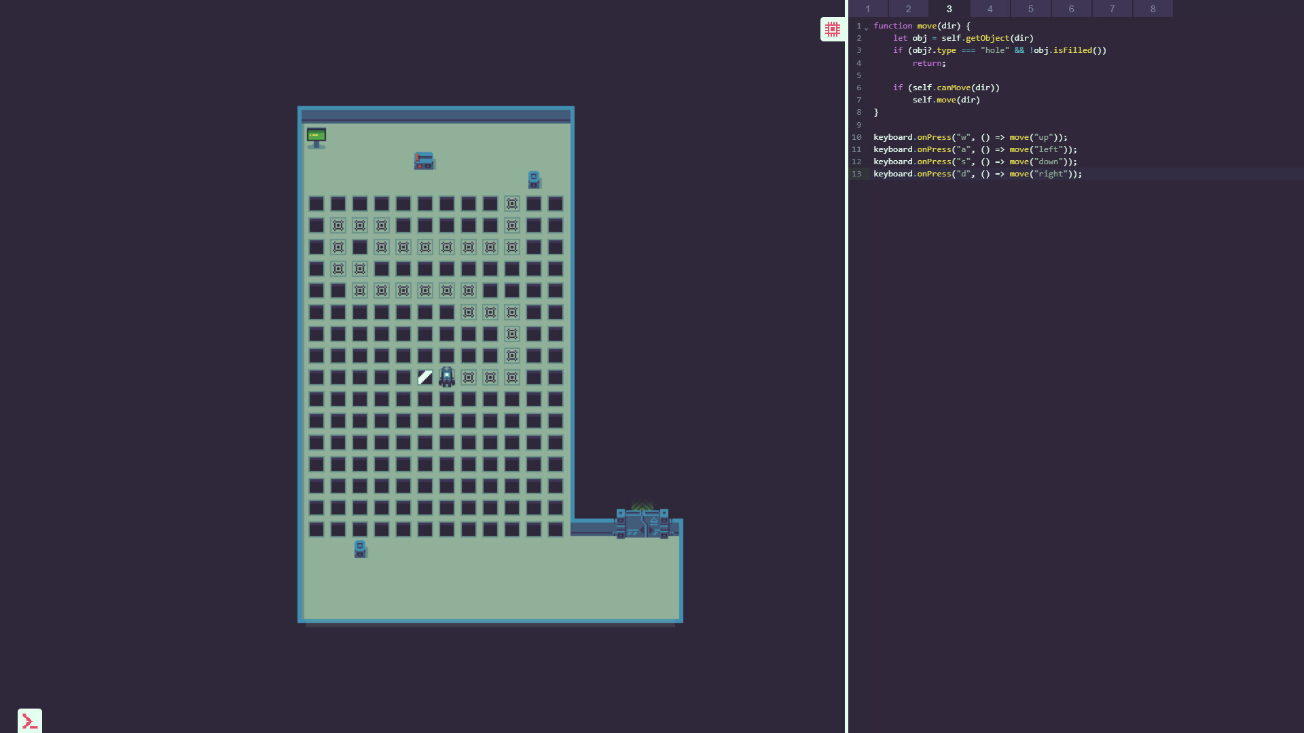Collapse the move function code fold

tap(865, 28)
